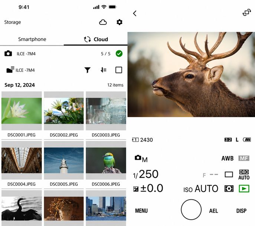This screenshot has width=255, height=226.
Task: Open thumbnail DSC0006.JPEG green bird
Action: tap(106, 160)
